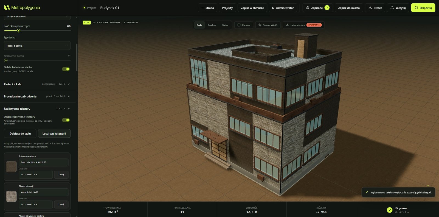Expand Proceduralne zabrudzenia section
The height and width of the screenshot is (217, 439).
pyautogui.click(x=37, y=96)
